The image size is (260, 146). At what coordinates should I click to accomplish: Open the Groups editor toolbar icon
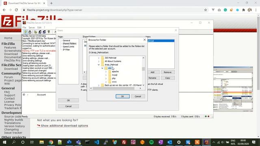(x=44, y=32)
